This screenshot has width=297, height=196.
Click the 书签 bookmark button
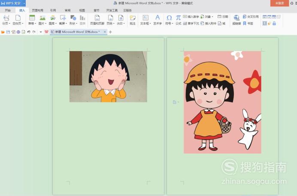[248, 24]
